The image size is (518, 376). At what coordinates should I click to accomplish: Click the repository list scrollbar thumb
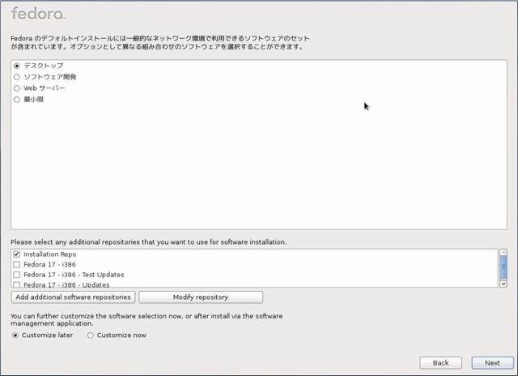pos(503,267)
